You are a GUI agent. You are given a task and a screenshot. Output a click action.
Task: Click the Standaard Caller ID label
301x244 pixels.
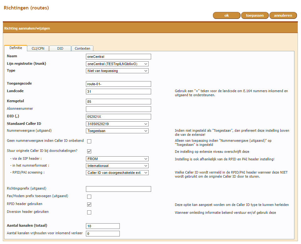click(24, 124)
